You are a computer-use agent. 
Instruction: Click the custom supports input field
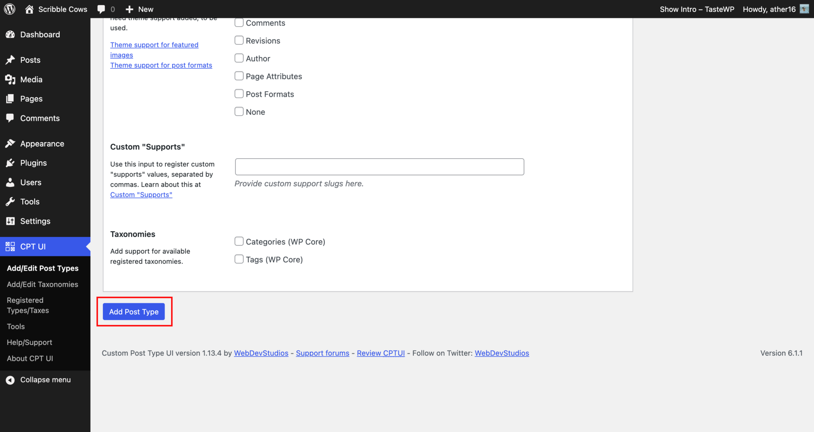379,167
